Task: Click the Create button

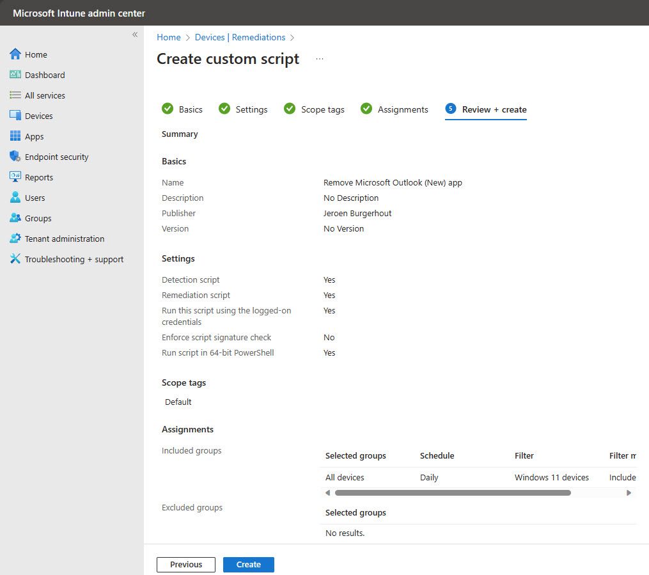Action: [x=248, y=565]
